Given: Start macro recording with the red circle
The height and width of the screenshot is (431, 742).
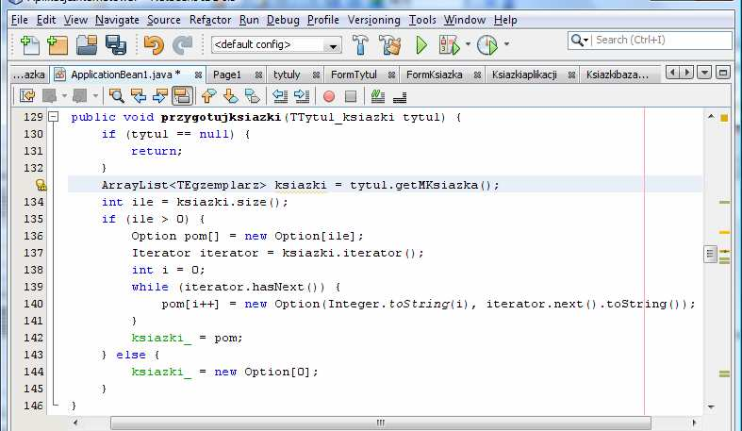Looking at the screenshot, I should coord(329,96).
